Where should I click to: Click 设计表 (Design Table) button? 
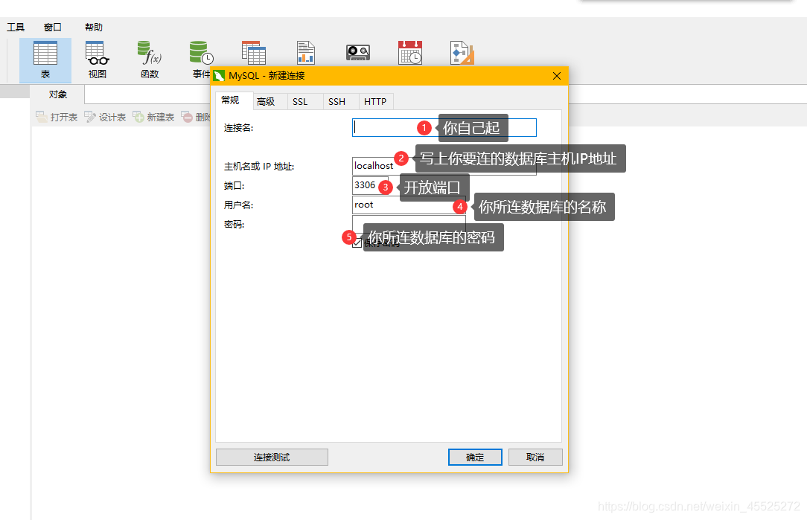point(105,118)
